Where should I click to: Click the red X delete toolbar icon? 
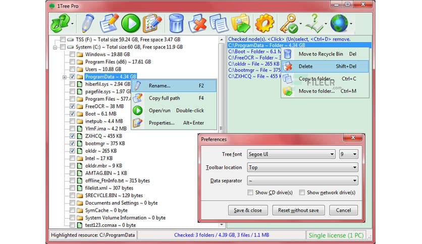[x=197, y=23]
